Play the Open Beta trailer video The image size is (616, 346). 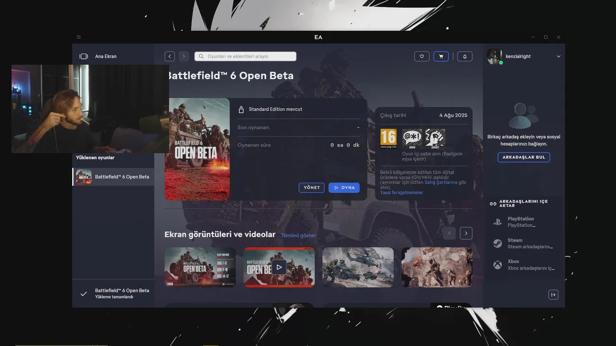pyautogui.click(x=279, y=267)
